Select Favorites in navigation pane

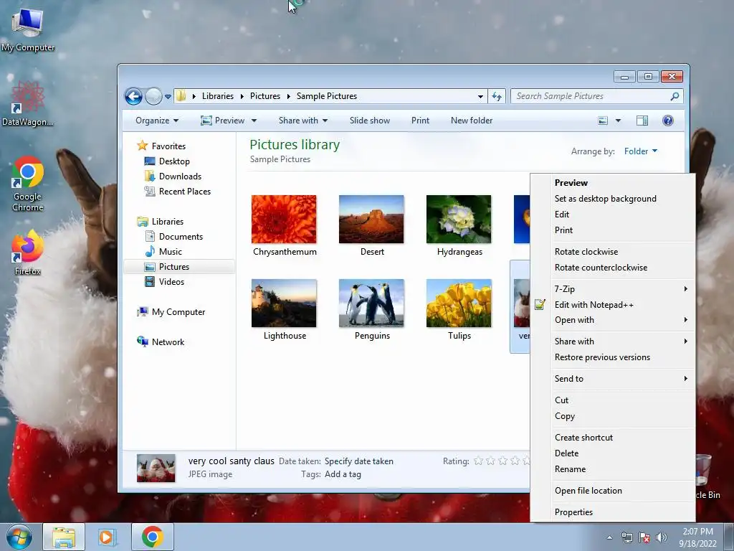pyautogui.click(x=168, y=146)
